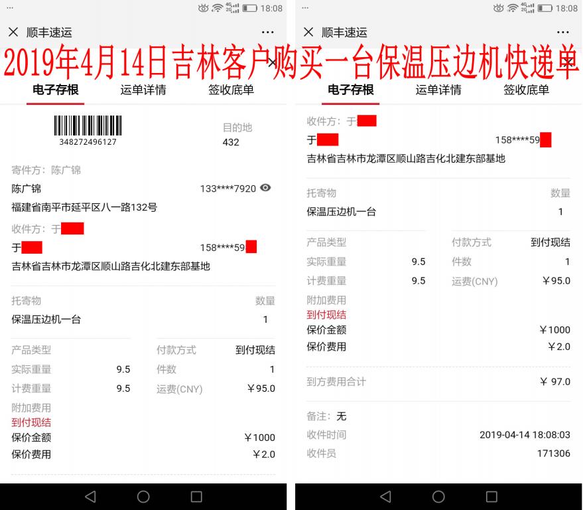Open 运单详情 tab on right screen
This screenshot has width=583, height=510.
pos(438,90)
